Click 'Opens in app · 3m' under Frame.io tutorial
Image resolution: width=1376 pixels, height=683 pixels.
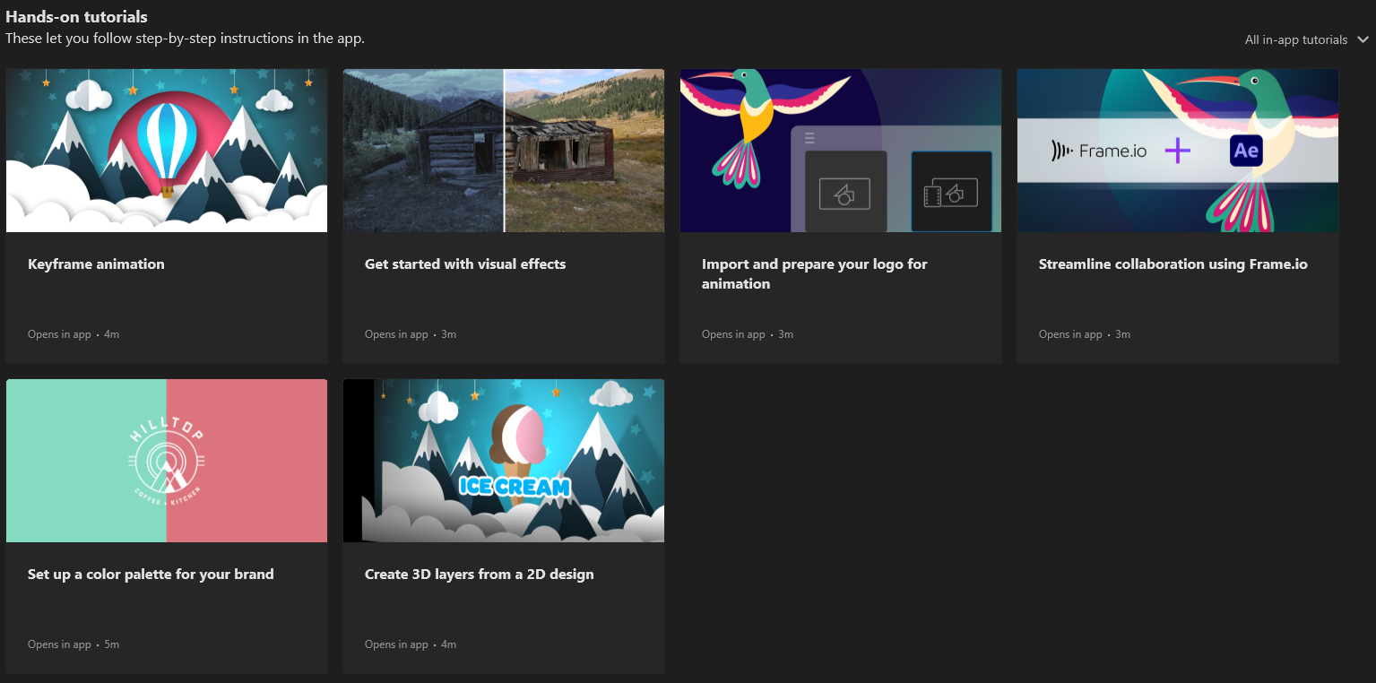coord(1085,334)
